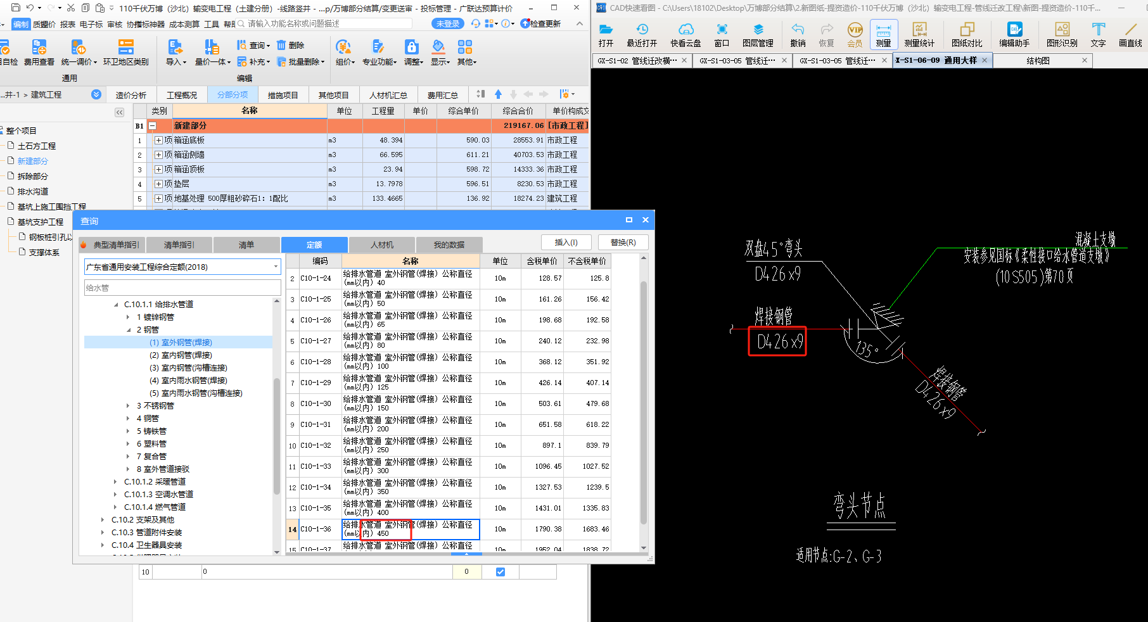Open the 成本测算 menu
The height and width of the screenshot is (622, 1148).
click(x=184, y=24)
